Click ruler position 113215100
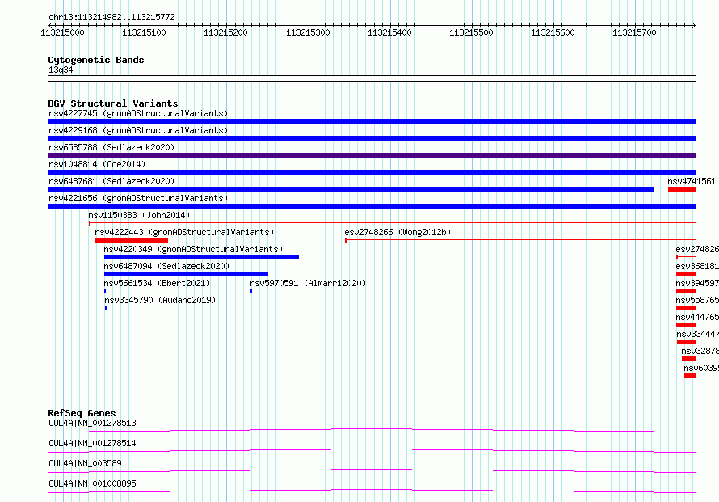This screenshot has height=502, width=719. (x=144, y=32)
